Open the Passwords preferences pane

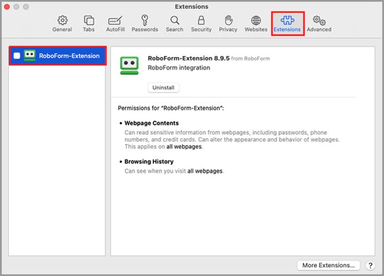point(145,24)
